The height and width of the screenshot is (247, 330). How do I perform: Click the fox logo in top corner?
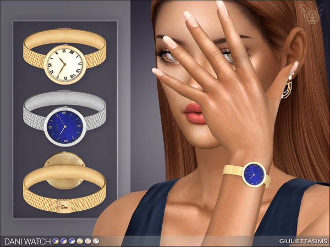(313, 15)
